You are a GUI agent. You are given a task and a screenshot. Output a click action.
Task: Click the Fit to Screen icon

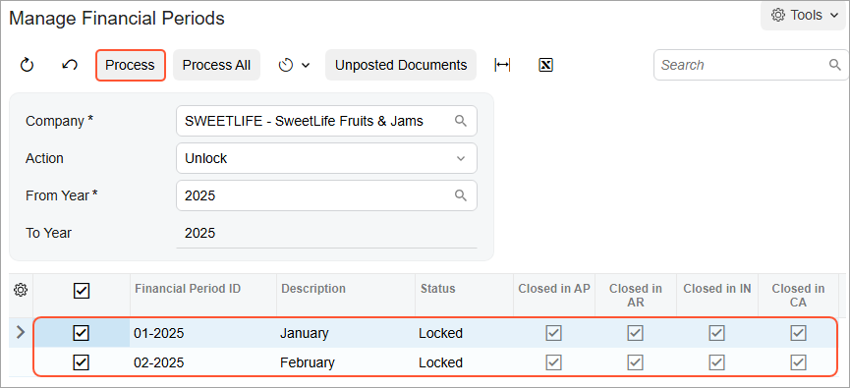tap(502, 65)
